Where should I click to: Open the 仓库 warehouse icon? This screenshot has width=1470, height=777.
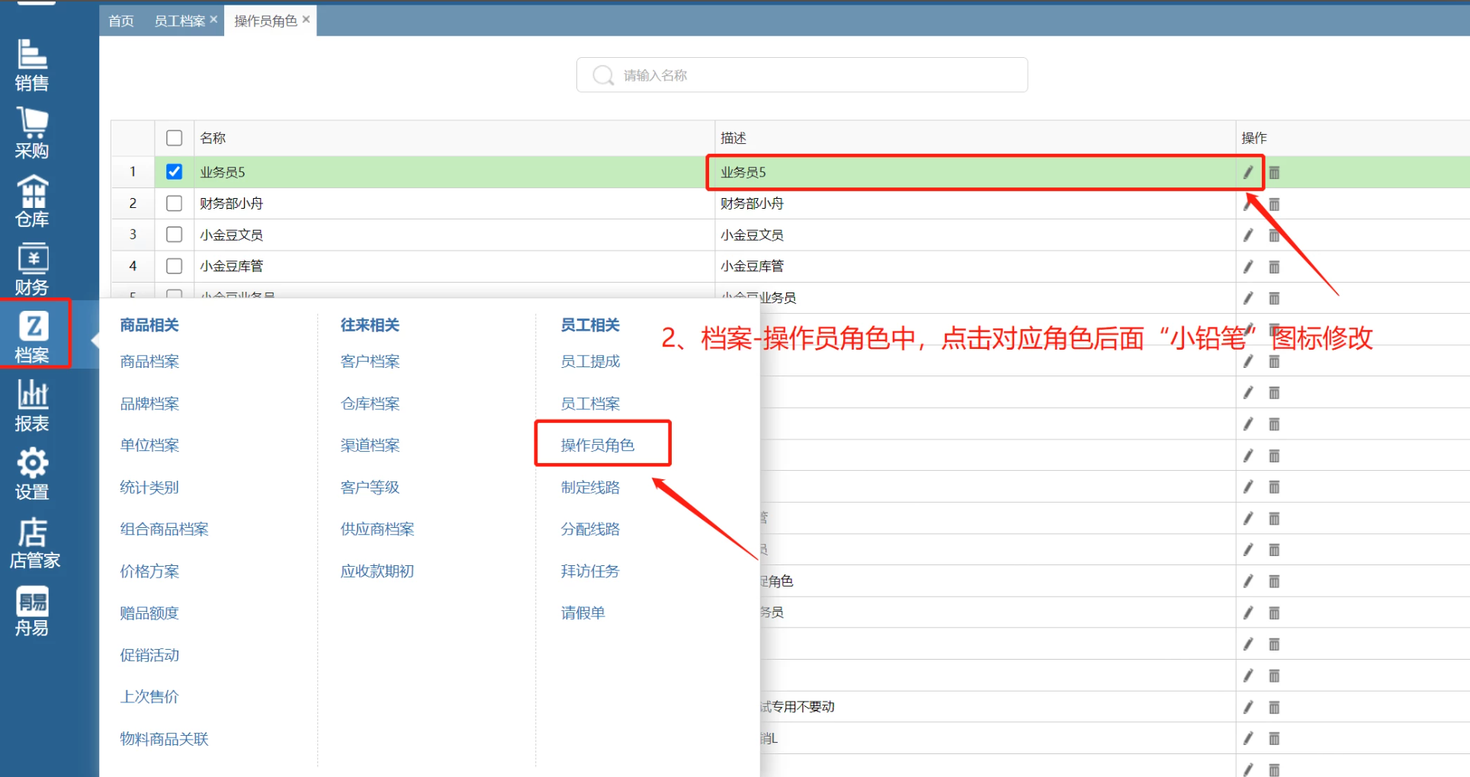click(32, 201)
